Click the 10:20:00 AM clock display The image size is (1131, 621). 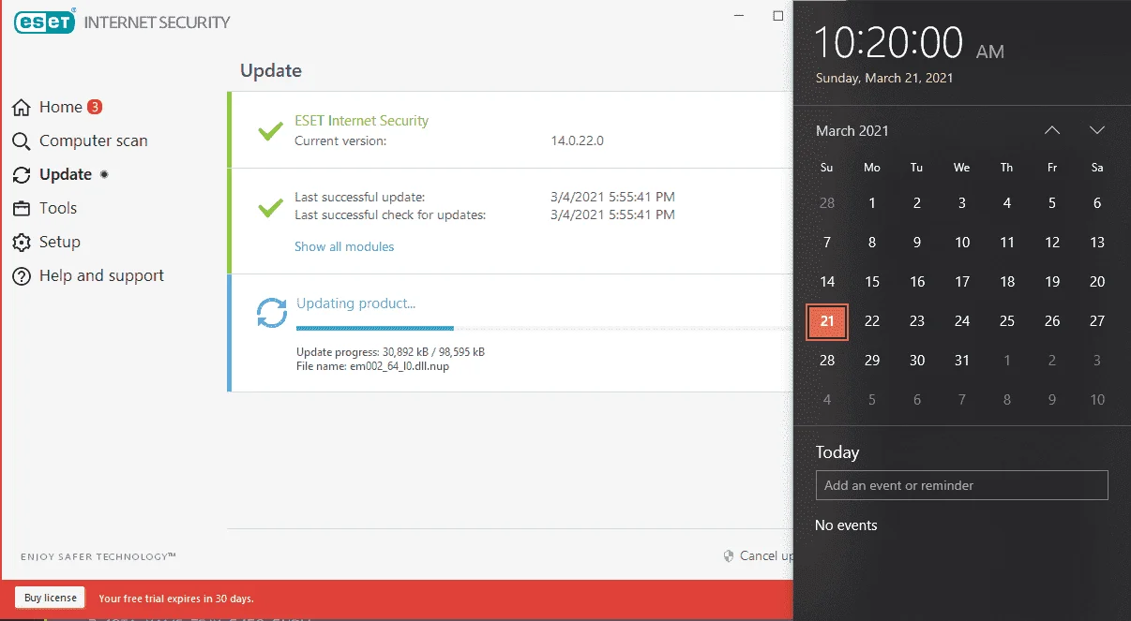tap(910, 43)
